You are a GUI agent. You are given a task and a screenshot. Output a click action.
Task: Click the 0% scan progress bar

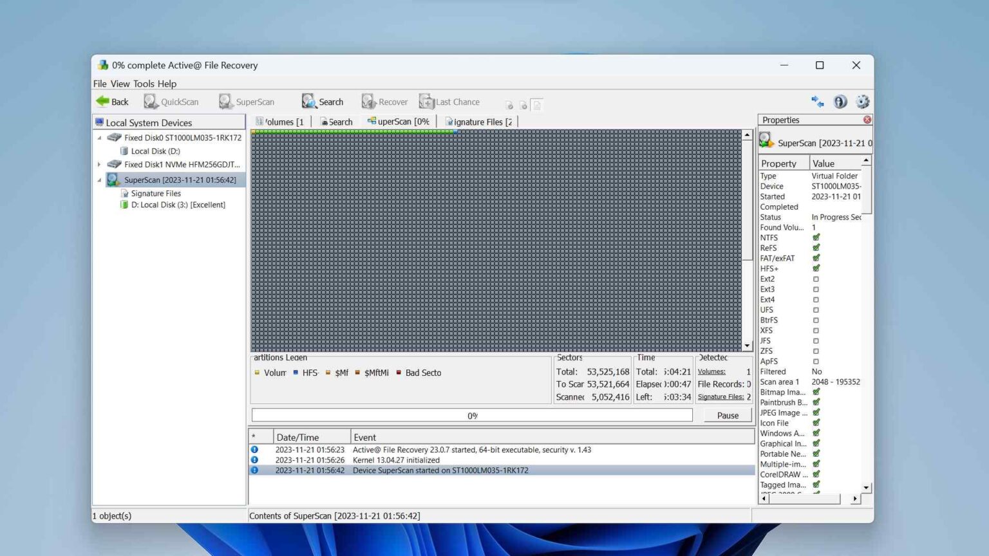point(472,415)
